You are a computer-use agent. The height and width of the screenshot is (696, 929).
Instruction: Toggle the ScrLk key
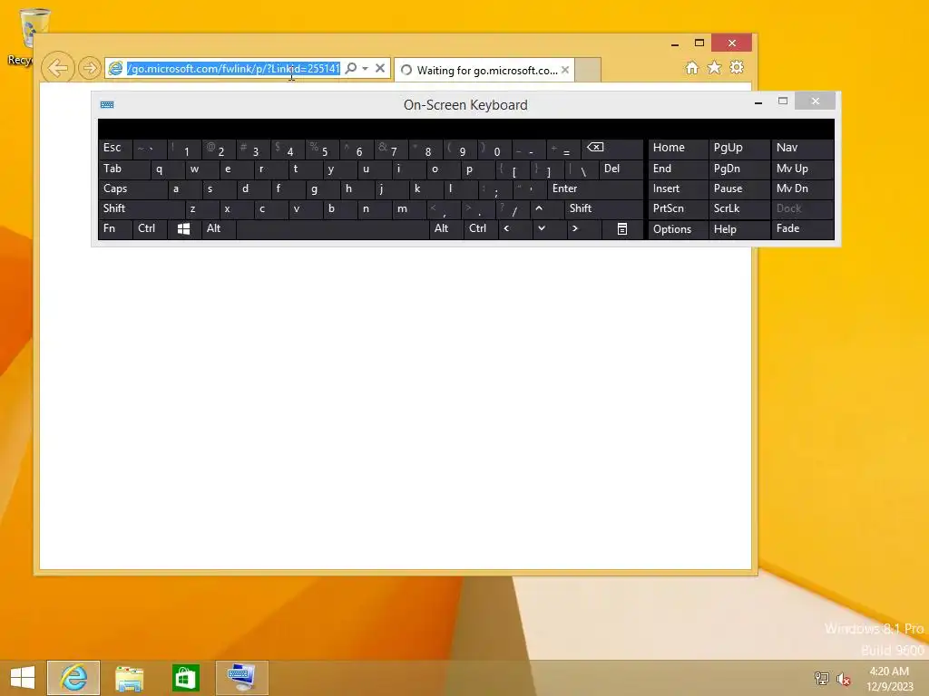(x=738, y=208)
